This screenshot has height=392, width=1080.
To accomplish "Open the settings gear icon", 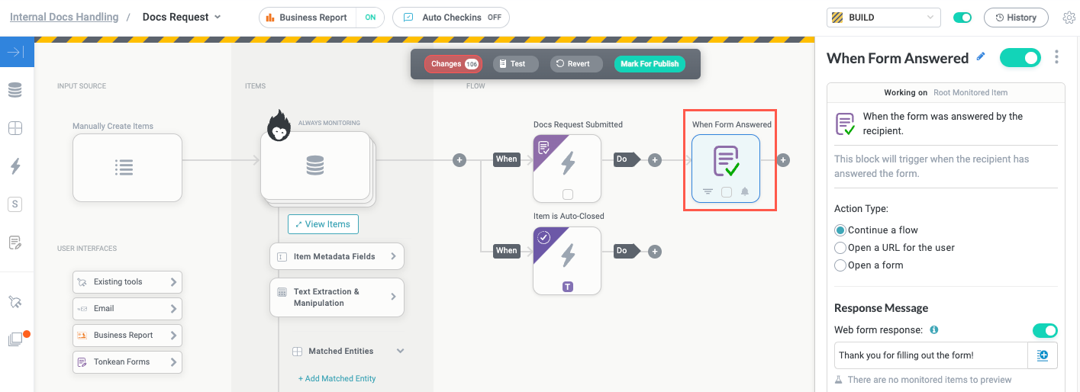I will [1069, 18].
